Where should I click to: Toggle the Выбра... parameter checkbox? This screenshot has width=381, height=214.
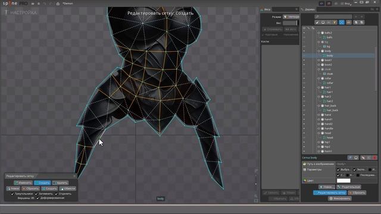pos(338,169)
